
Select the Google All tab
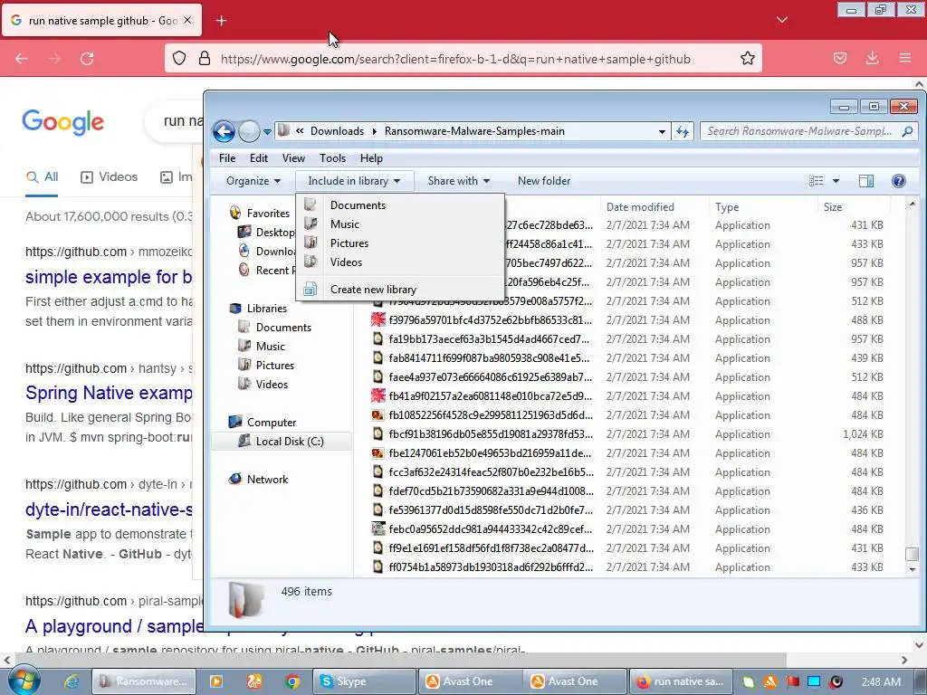(x=42, y=176)
